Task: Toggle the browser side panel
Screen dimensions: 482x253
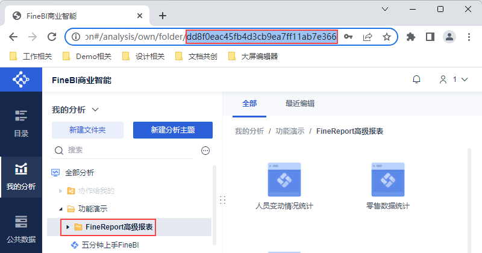Action: [430, 37]
